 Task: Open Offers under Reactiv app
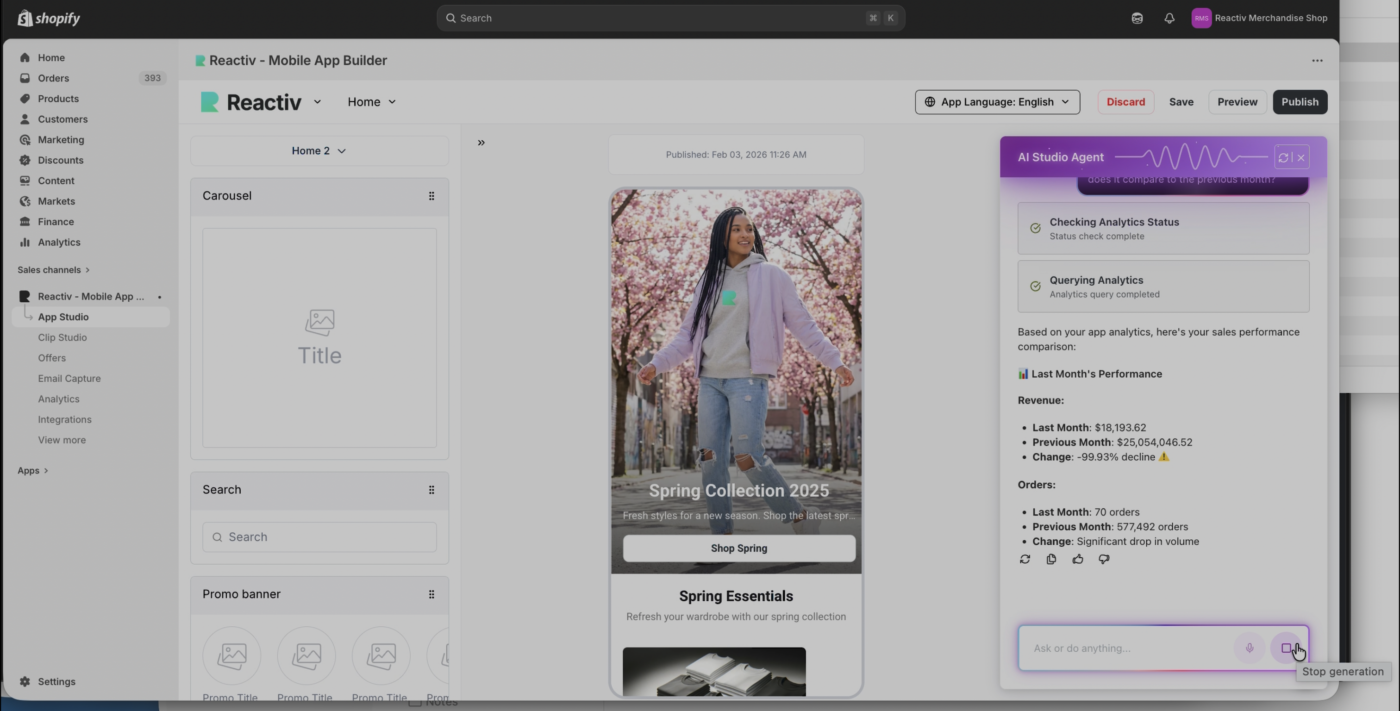coord(52,358)
